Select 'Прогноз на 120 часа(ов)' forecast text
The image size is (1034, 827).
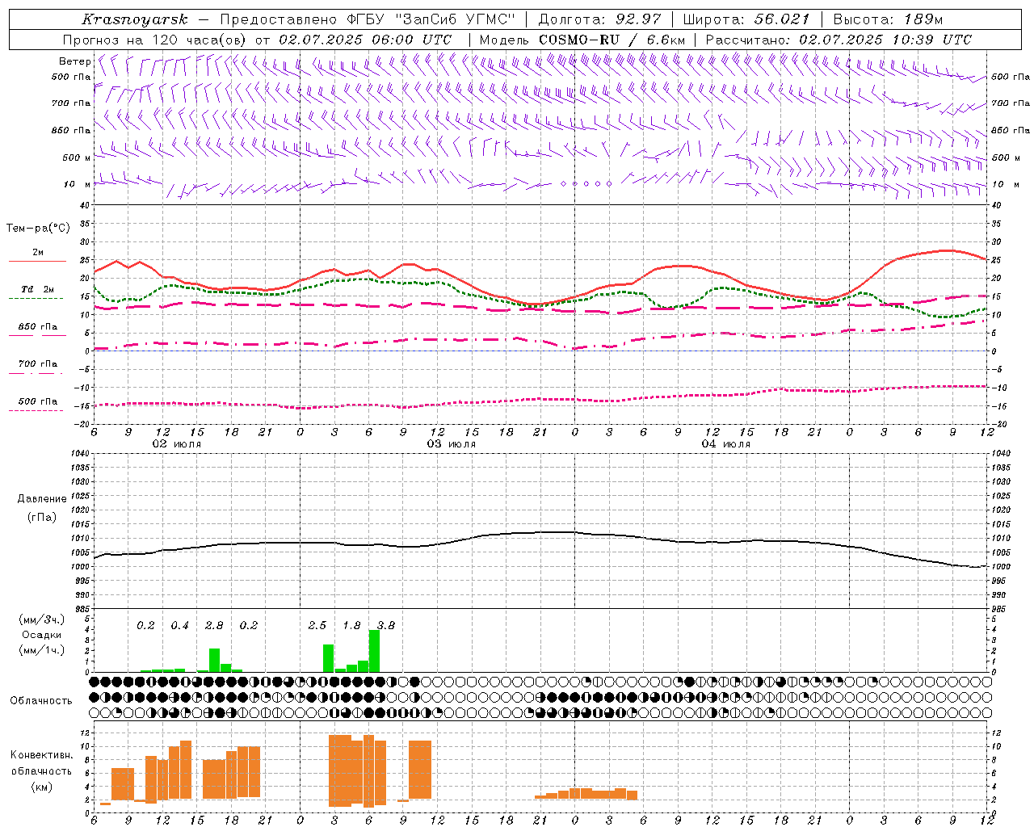coord(155,40)
